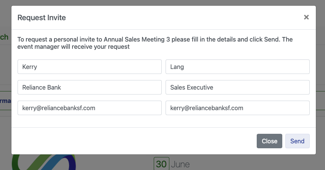Focus the left email address field
Viewport: 325px width, 170px height.
90,107
